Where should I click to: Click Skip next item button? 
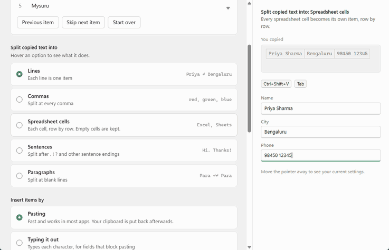tap(83, 23)
